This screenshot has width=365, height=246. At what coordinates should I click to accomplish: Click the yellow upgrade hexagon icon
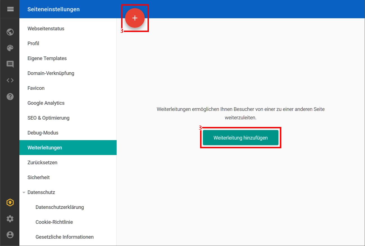pyautogui.click(x=10, y=202)
